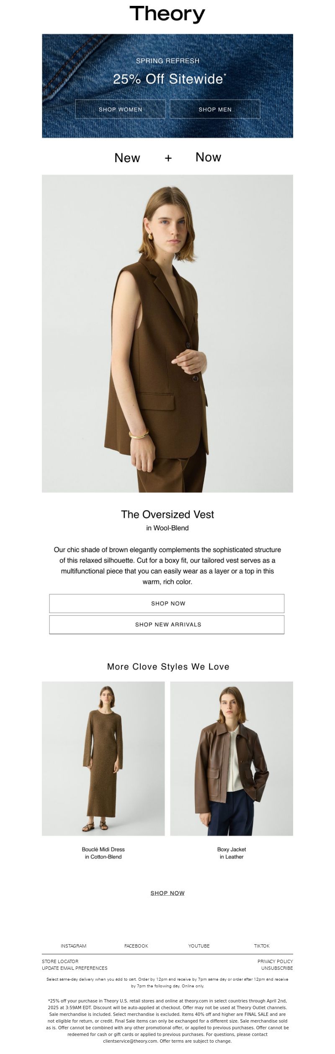Viewport: 335px width, 1054px height.
Task: Click The Oversized Vest title
Action: coord(167,514)
